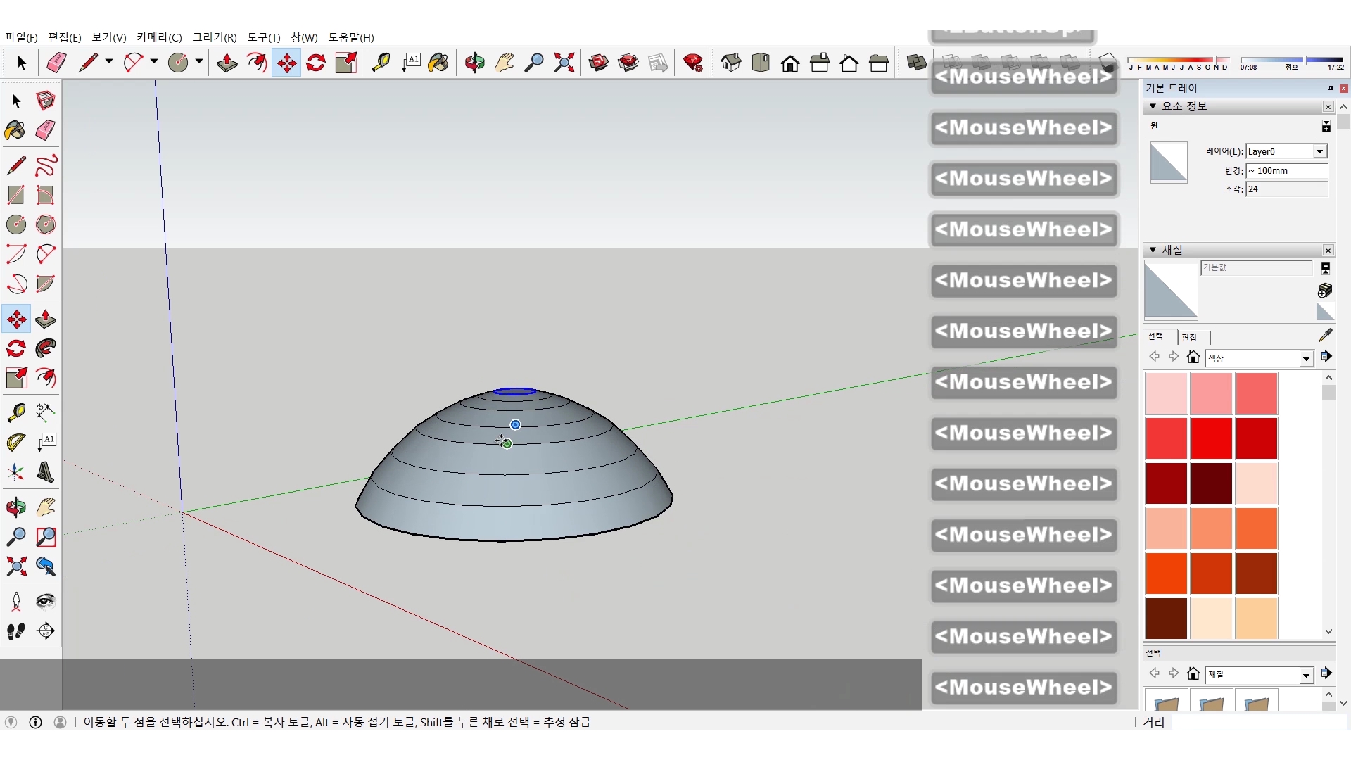1351x760 pixels.
Task: Select the Eraser tool in left toolbar
Action: click(46, 130)
